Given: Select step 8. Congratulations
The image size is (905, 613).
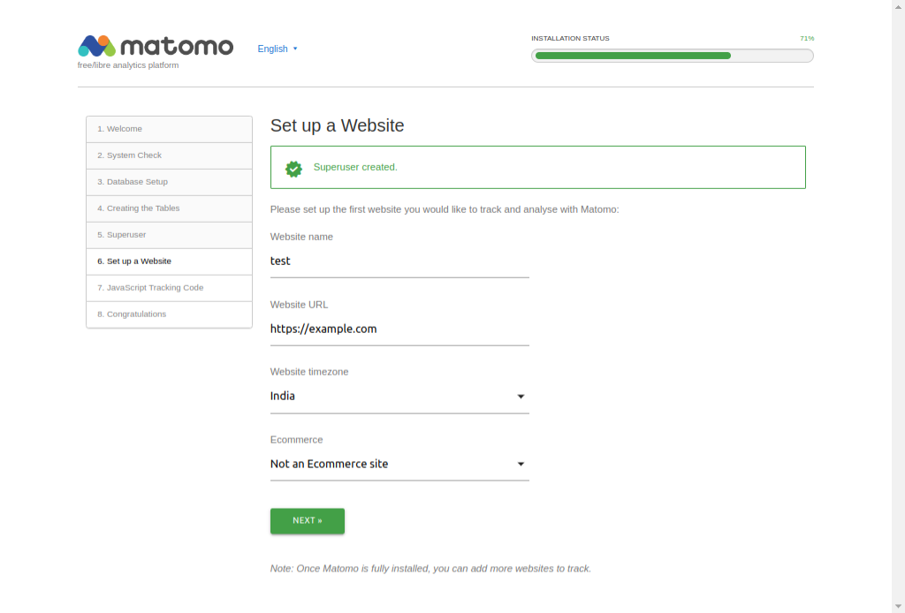Looking at the screenshot, I should [169, 314].
